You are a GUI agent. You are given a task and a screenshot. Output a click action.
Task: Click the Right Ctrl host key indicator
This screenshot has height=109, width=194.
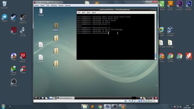pyautogui.click(x=152, y=101)
